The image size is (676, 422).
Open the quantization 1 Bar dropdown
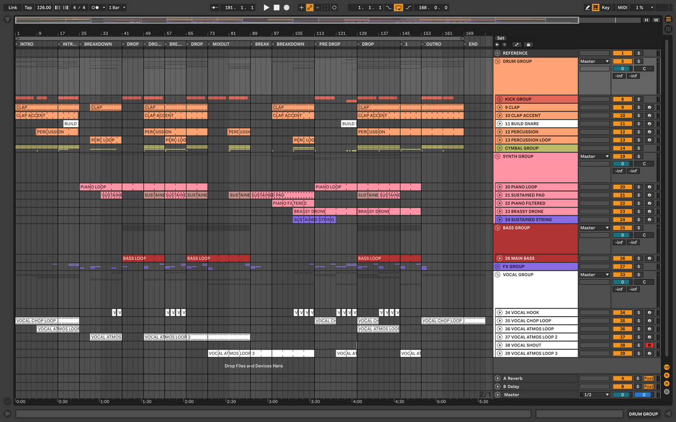tap(117, 8)
